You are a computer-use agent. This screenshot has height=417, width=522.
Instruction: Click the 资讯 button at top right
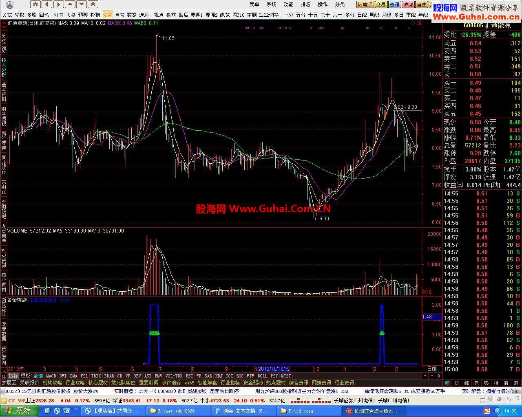(394, 5)
